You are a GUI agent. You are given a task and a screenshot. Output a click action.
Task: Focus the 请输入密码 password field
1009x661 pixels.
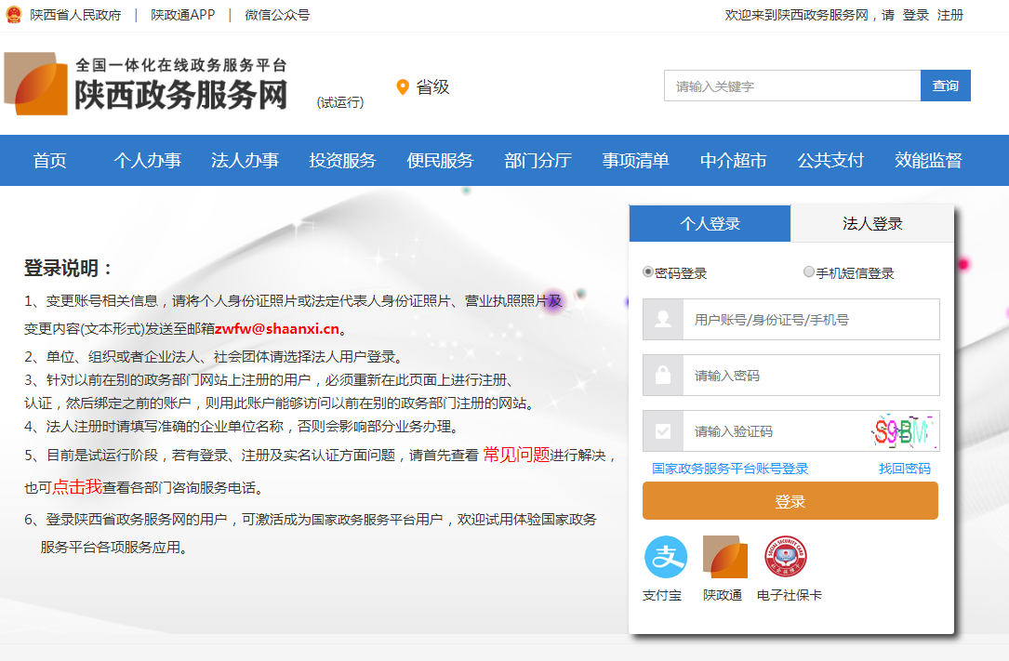[811, 375]
